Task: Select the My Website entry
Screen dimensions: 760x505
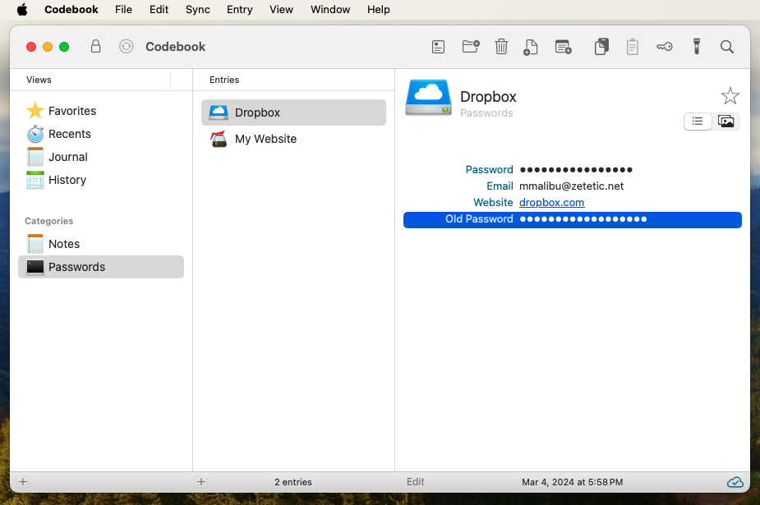Action: point(293,139)
